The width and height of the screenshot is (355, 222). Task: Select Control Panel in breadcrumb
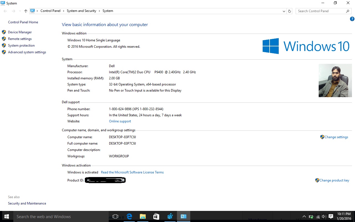pos(50,11)
